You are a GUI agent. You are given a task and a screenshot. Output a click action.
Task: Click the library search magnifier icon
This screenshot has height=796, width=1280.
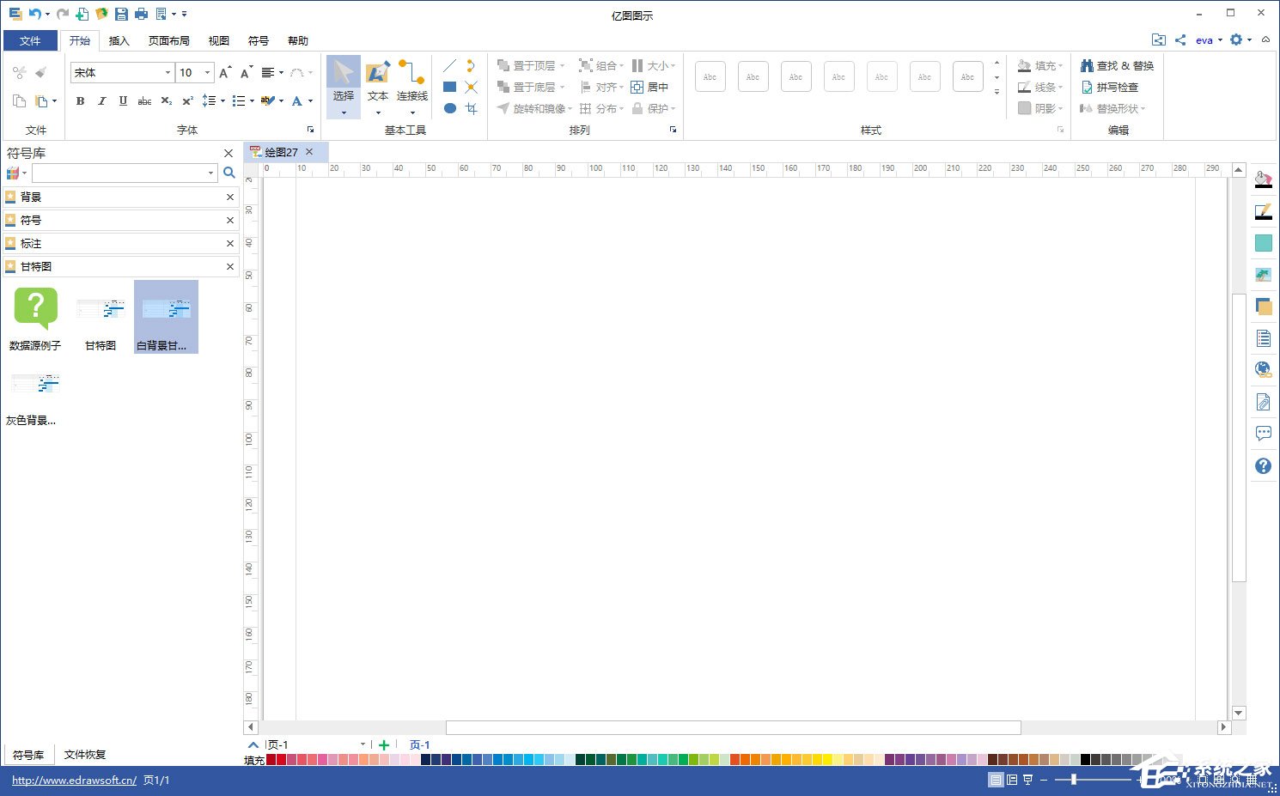229,173
